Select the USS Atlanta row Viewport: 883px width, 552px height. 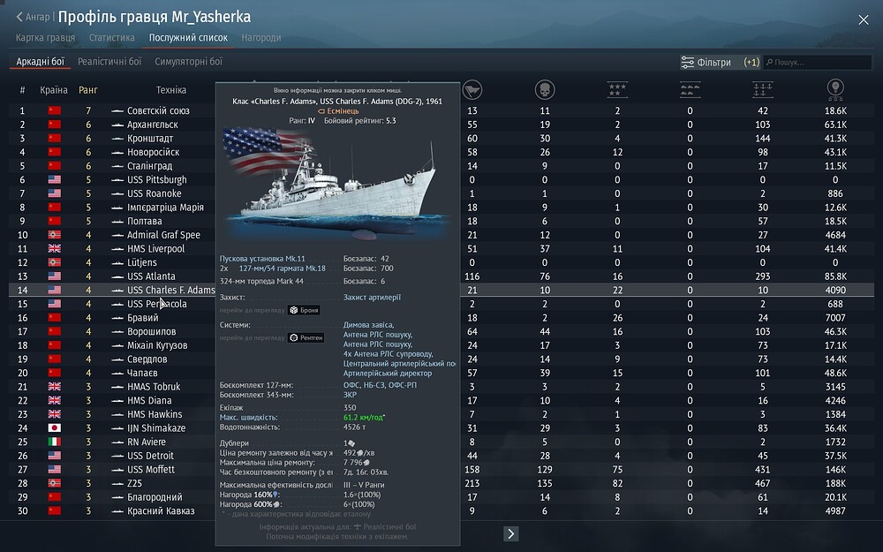click(x=441, y=276)
